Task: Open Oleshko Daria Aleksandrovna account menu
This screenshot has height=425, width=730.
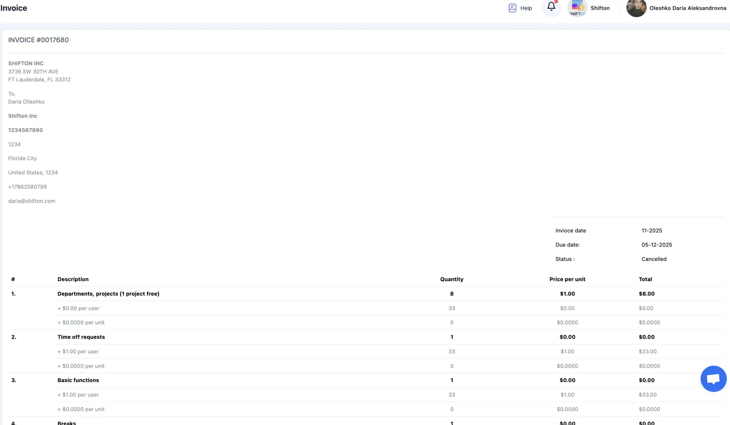Action: [x=688, y=8]
